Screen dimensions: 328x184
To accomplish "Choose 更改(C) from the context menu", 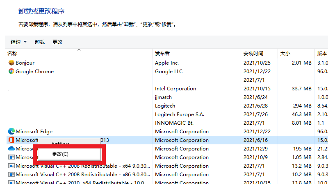I will 60,154.
